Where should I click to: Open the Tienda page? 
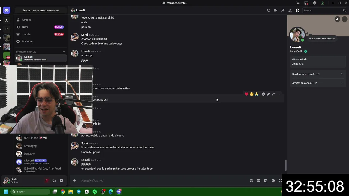point(41,34)
